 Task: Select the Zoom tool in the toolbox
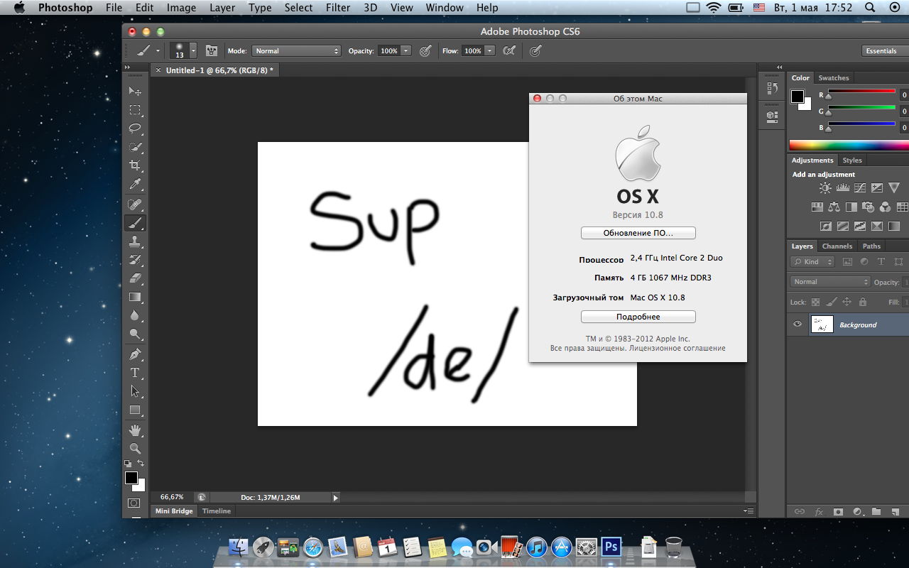(x=134, y=449)
